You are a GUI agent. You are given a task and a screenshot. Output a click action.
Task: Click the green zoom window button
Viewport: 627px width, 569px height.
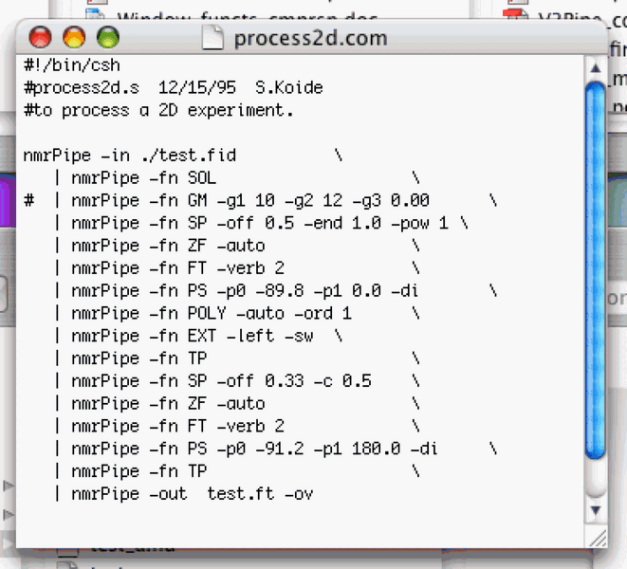coord(108,38)
